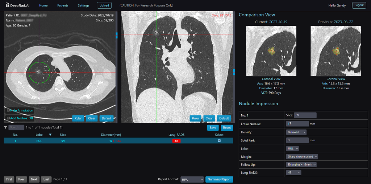Enable the Add Nodule checkbox
The width and height of the screenshot is (371, 184).
click(x=9, y=118)
